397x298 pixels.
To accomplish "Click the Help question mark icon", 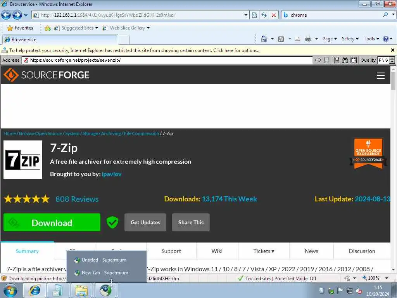I will coord(386,39).
